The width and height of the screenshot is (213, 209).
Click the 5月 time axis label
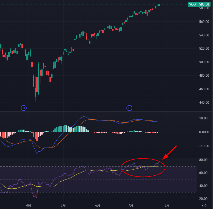[x=63, y=205]
